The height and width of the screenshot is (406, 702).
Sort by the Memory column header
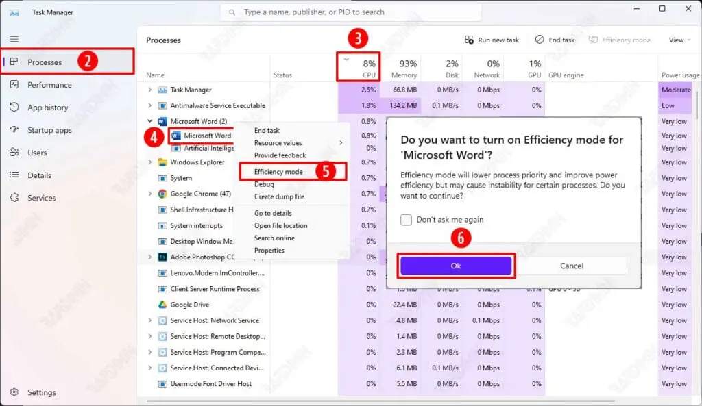[x=400, y=67]
